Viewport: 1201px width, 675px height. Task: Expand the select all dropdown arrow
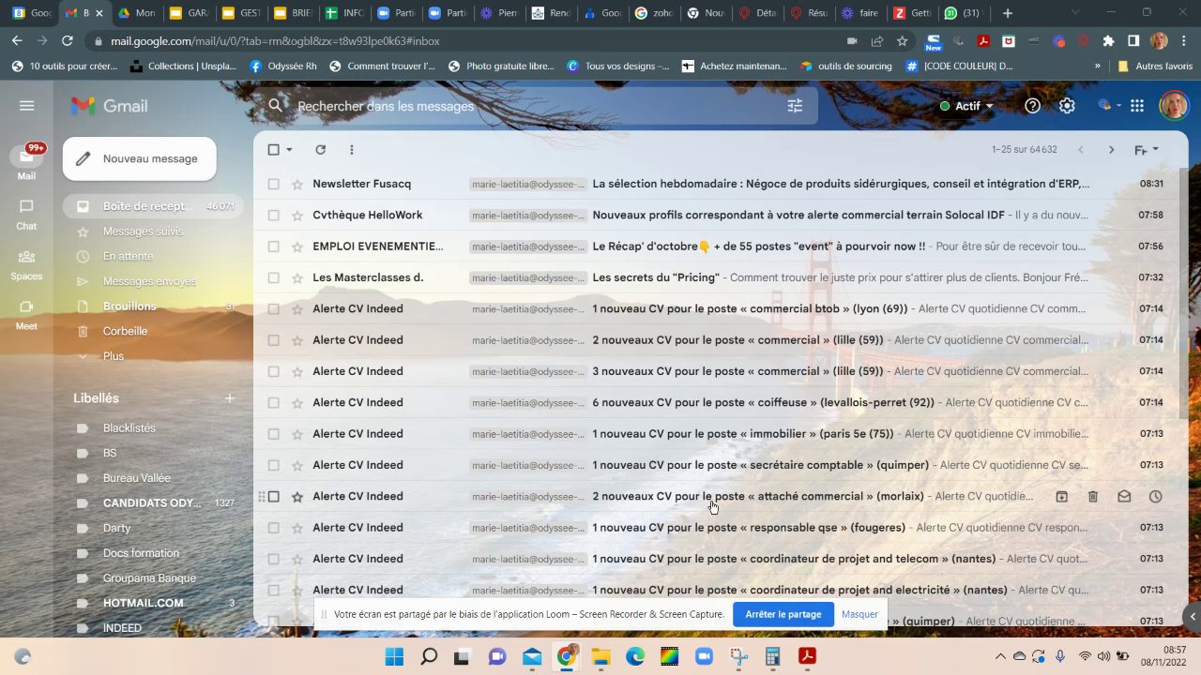tap(289, 150)
